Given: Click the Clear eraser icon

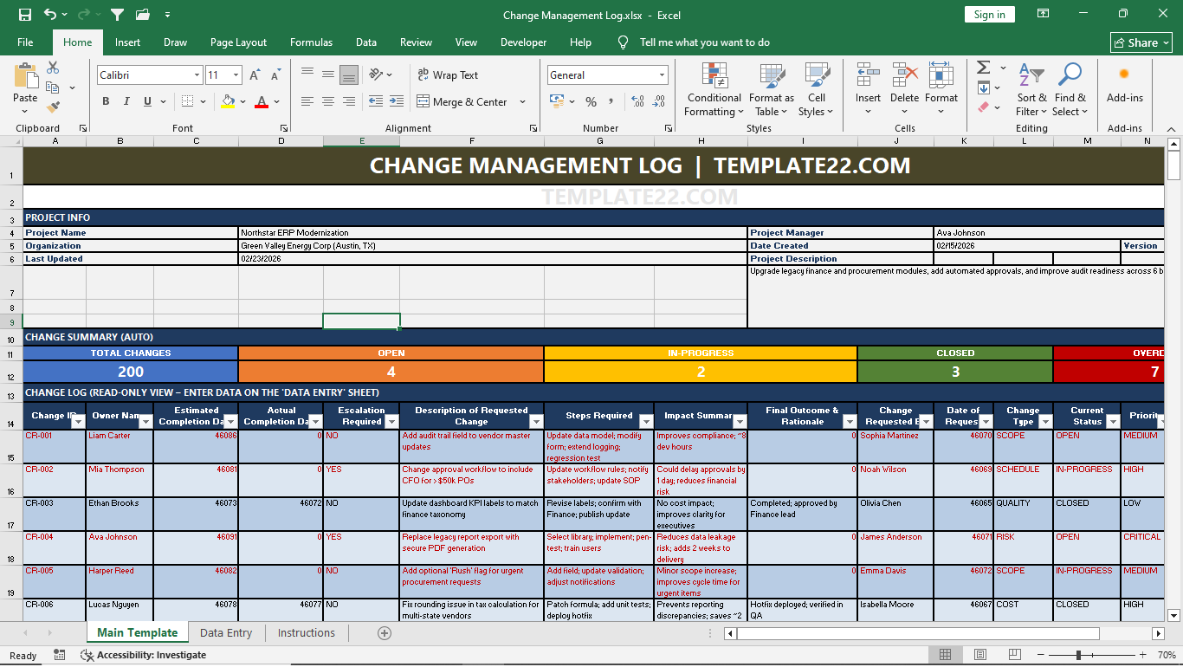Looking at the screenshot, I should click(984, 107).
